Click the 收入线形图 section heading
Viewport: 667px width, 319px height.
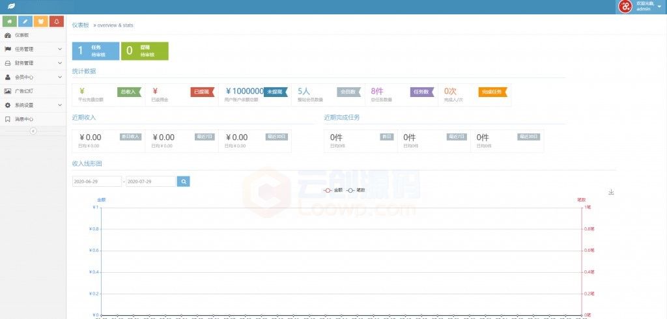pyautogui.click(x=87, y=163)
